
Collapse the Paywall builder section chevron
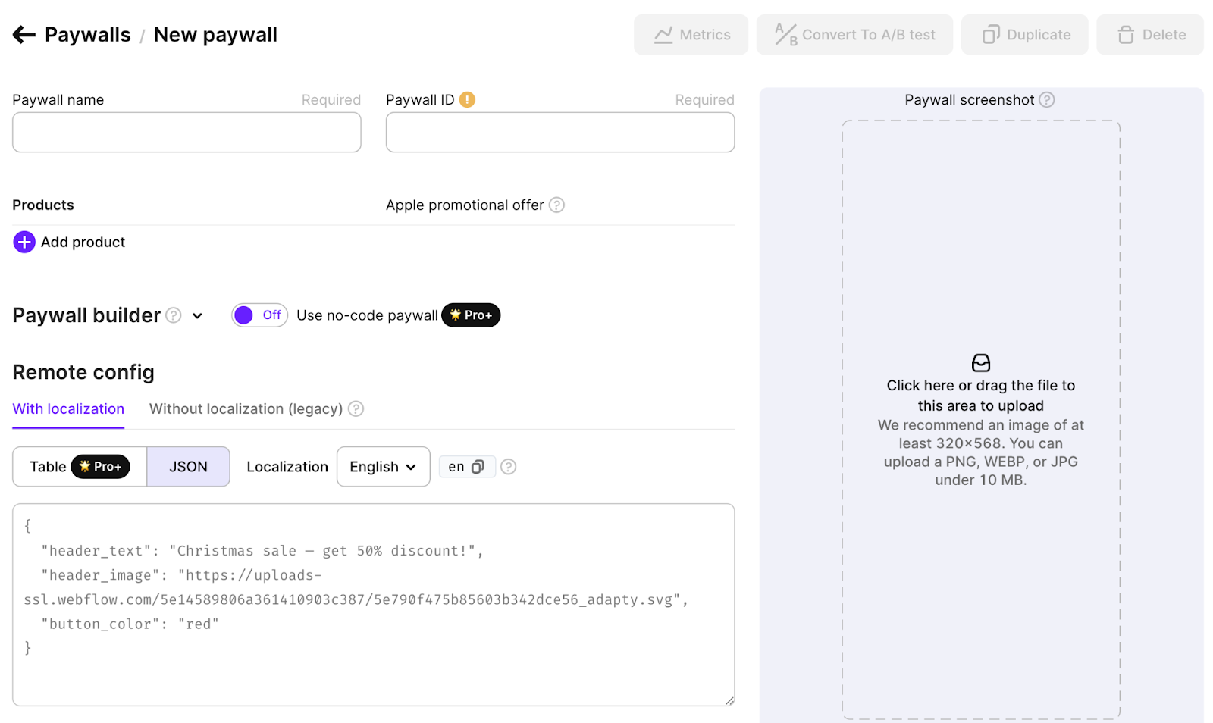(197, 316)
